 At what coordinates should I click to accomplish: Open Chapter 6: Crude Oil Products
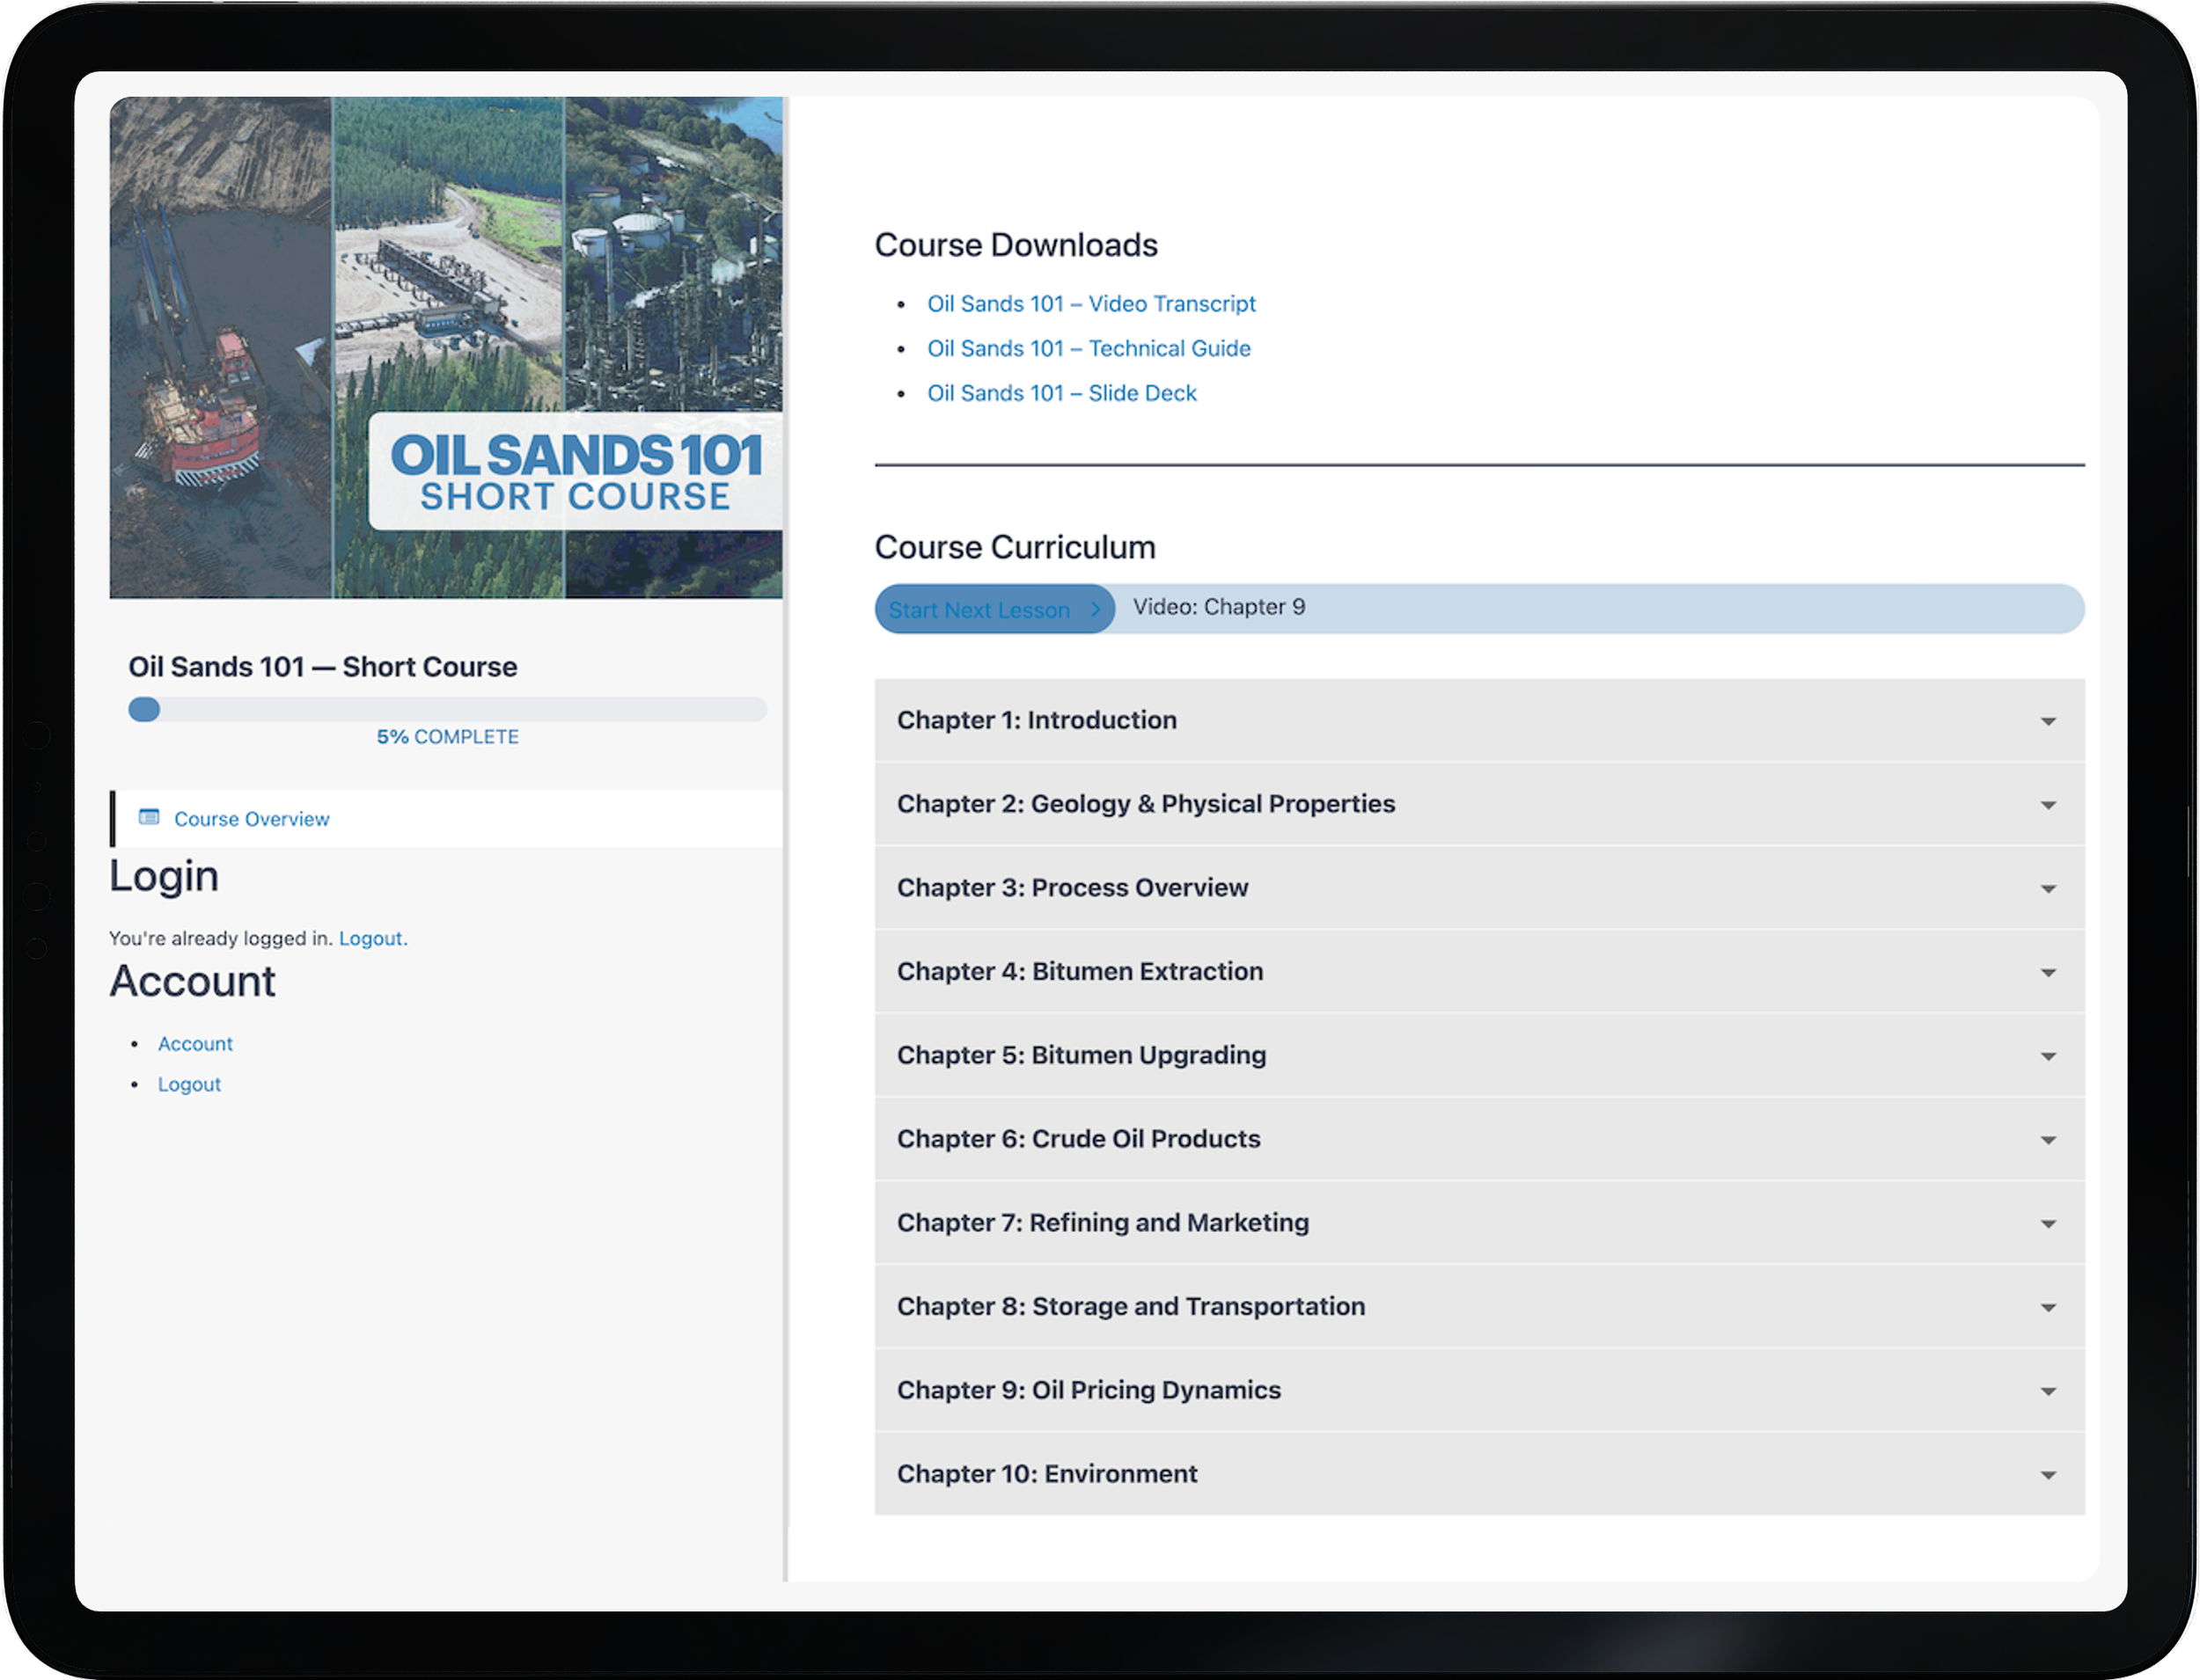[1077, 1139]
